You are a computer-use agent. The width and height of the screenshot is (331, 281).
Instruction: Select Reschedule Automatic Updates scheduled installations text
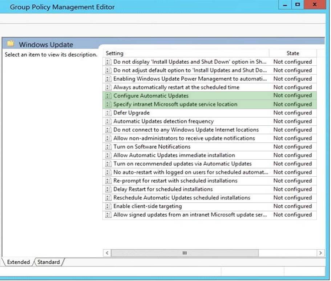182,198
